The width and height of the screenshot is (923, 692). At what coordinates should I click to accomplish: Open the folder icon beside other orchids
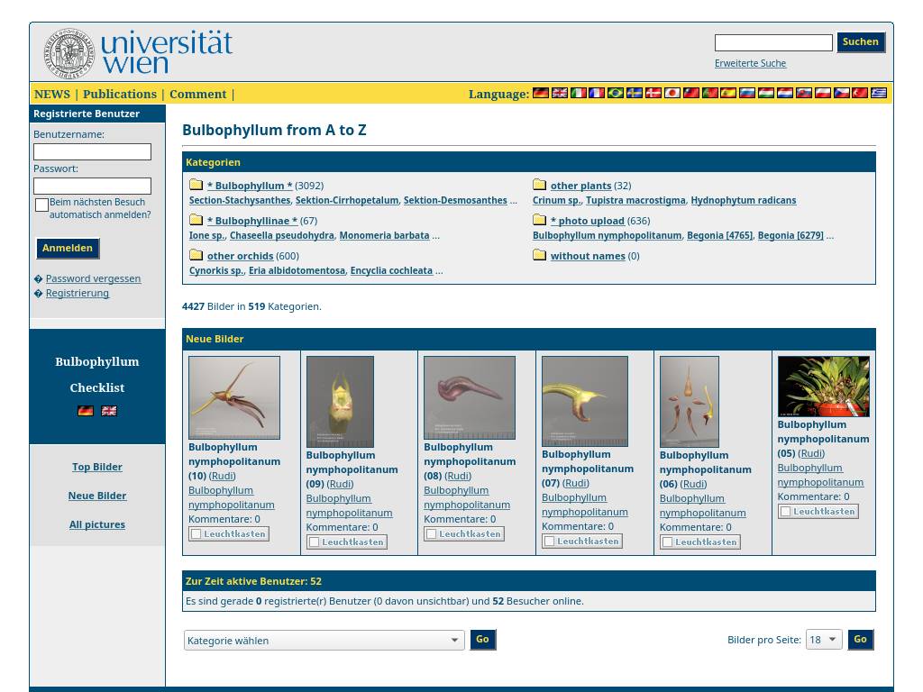coord(196,255)
